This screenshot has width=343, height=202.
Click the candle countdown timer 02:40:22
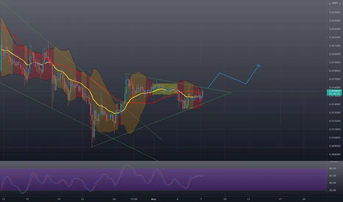point(334,94)
